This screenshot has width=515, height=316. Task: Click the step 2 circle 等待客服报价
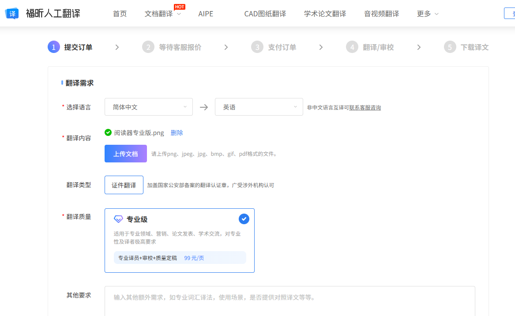click(x=148, y=47)
